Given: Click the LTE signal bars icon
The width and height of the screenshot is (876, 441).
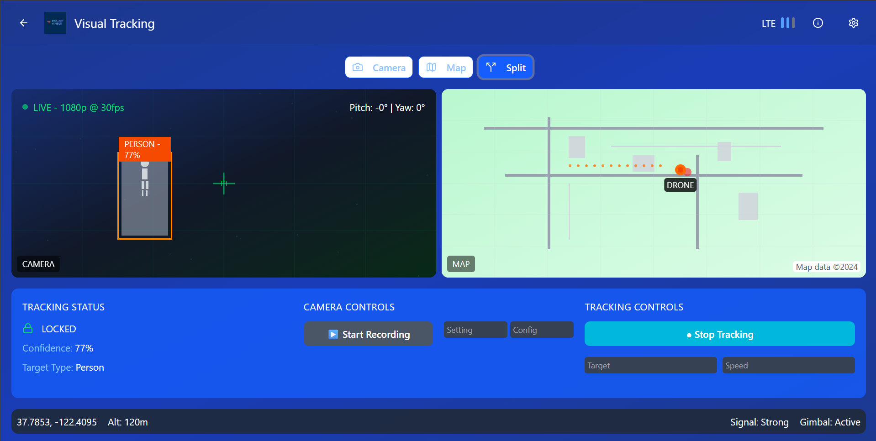Looking at the screenshot, I should click(x=787, y=23).
